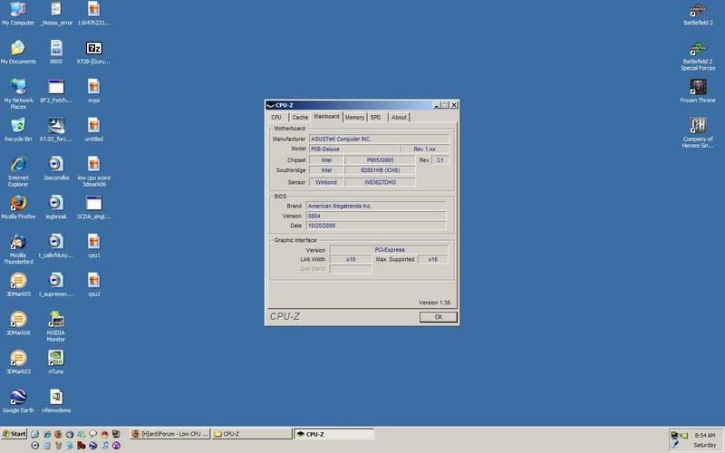Viewport: 725px width, 453px height.
Task: Switch to CPU-Z folder taskbar button
Action: pyautogui.click(x=252, y=434)
